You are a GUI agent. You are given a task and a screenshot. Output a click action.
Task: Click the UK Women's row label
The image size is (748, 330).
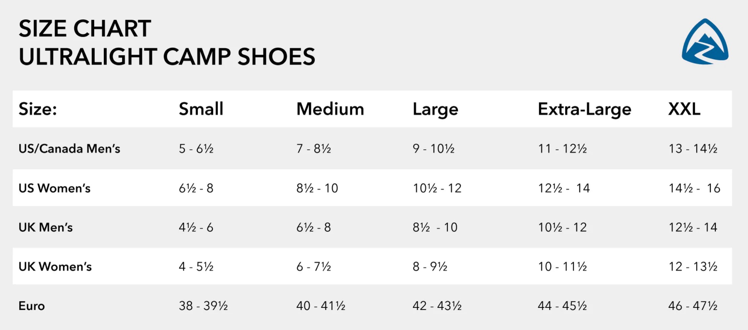[55, 267]
